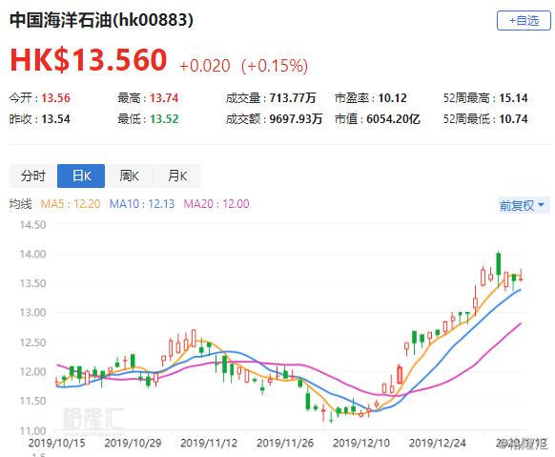Click the 市值 market cap value 6054.20亿
This screenshot has height=457, width=555.
(393, 119)
